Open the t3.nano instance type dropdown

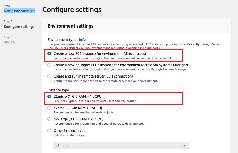[x=121, y=146]
